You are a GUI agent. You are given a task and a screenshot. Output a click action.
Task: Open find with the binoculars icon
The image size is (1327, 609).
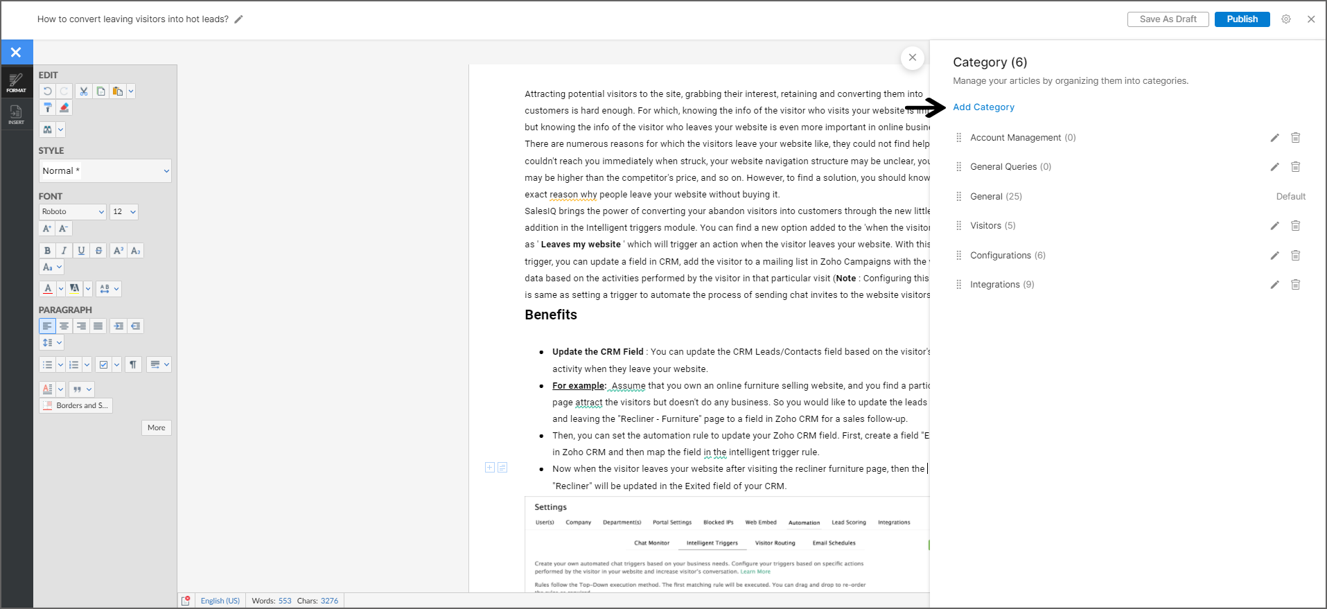click(x=47, y=130)
